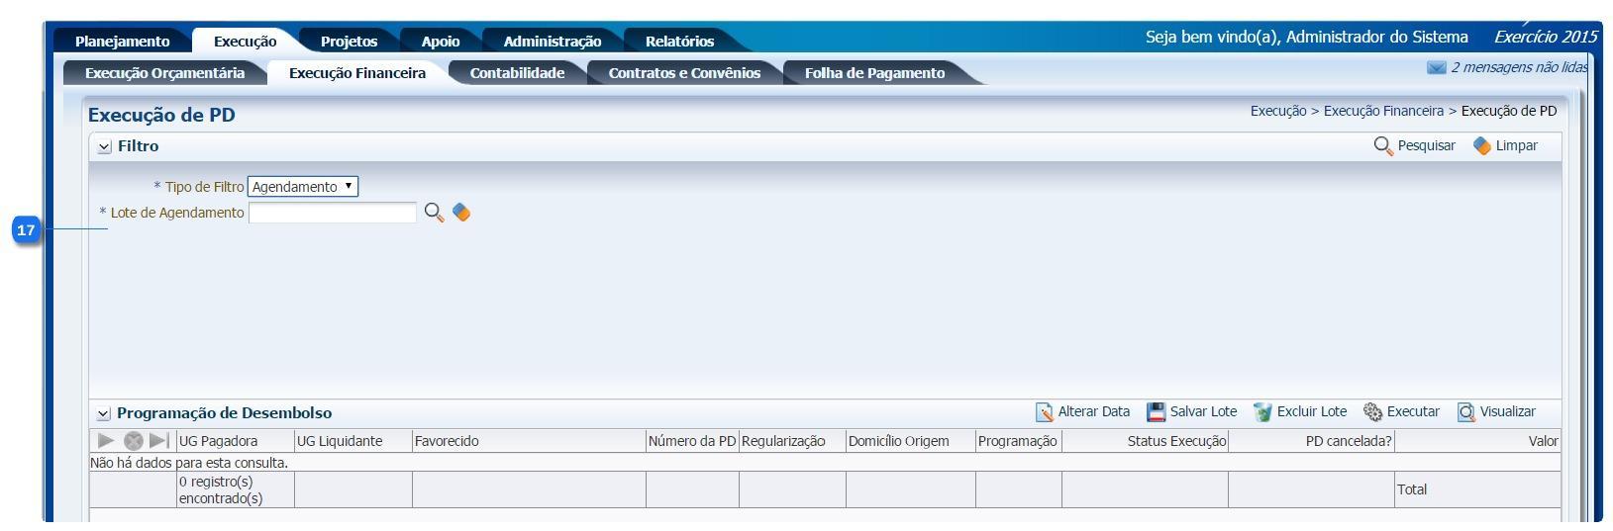The width and height of the screenshot is (1613, 531).
Task: Switch to the Planejamento tab
Action: click(x=122, y=42)
